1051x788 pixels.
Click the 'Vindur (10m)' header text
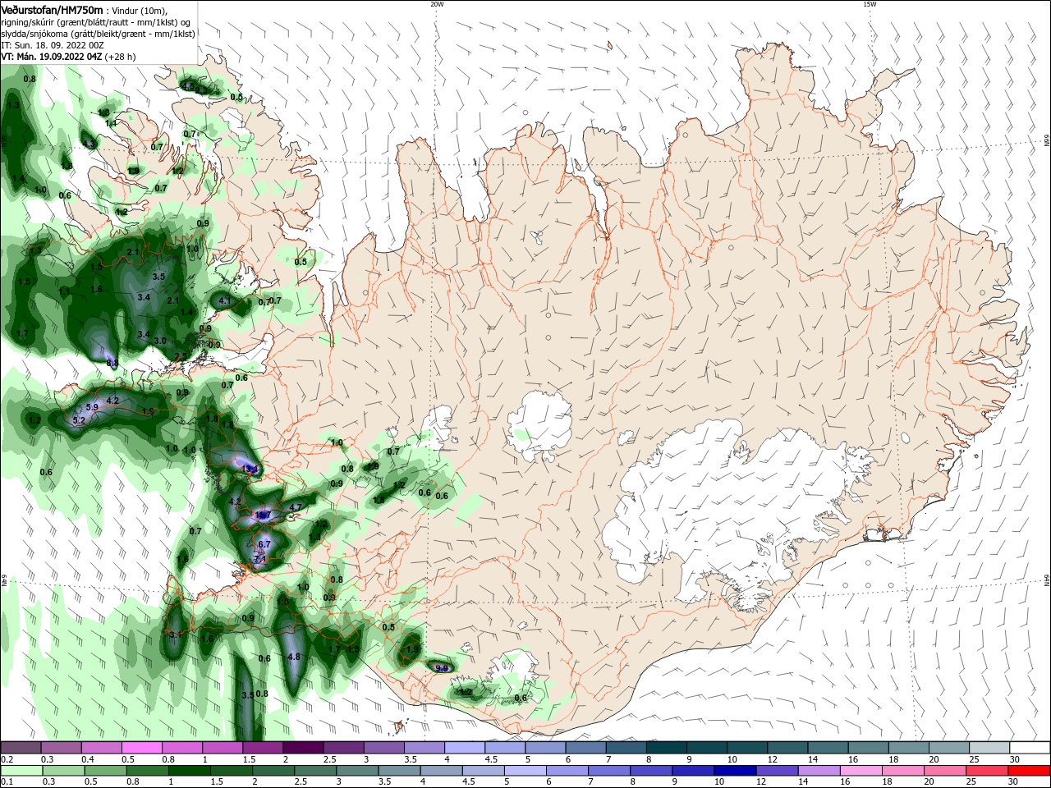[x=140, y=11]
